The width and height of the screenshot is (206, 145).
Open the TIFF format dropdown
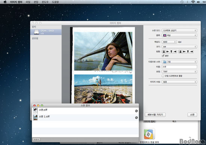(179, 72)
